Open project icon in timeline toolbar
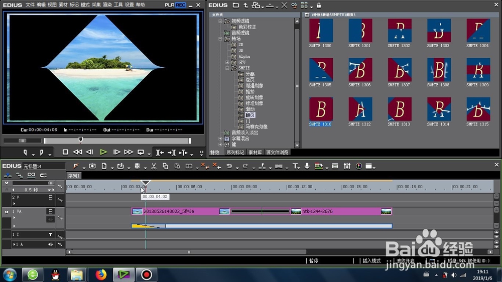502x282 pixels. point(120,166)
